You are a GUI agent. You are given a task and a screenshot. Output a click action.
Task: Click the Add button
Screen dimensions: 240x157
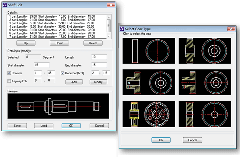(74, 82)
